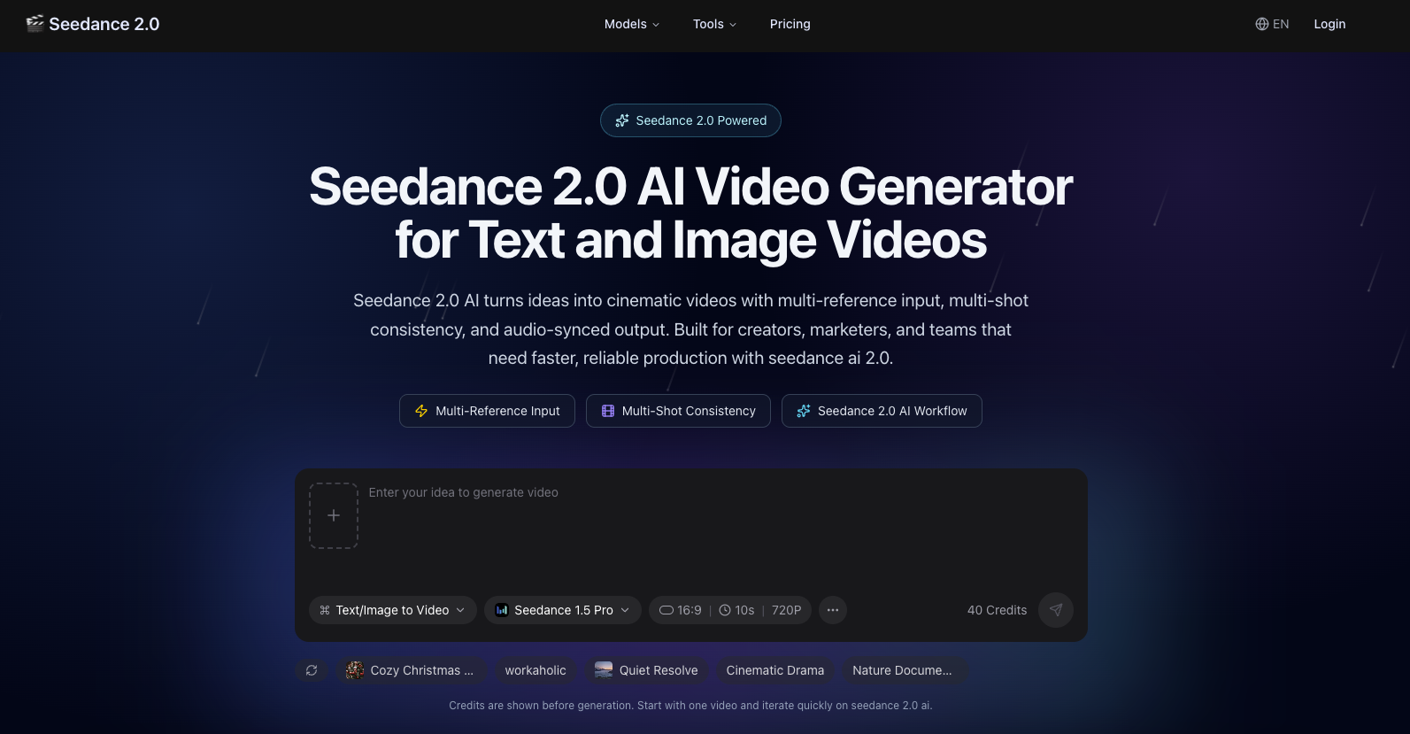Click the Seedance 2.0 AI Workflow chip
This screenshot has height=734, width=1410.
pyautogui.click(x=882, y=411)
